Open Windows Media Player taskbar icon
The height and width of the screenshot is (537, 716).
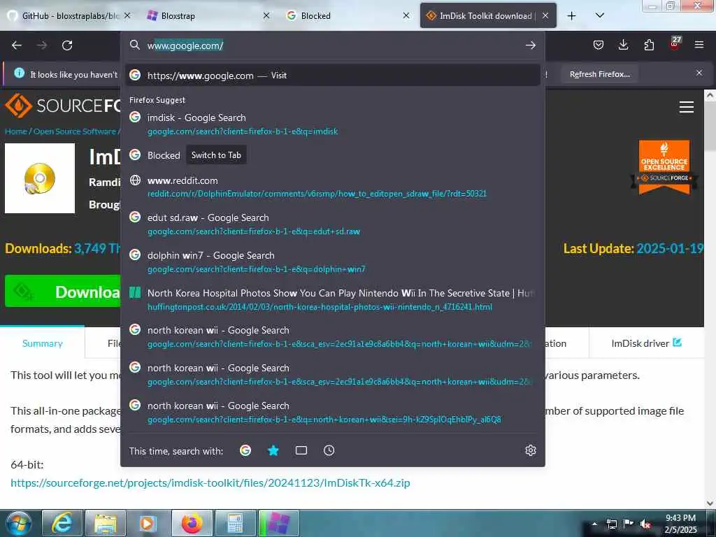(148, 523)
